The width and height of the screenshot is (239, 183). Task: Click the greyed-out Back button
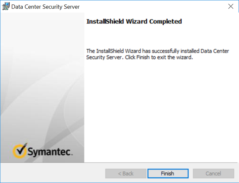click(x=125, y=173)
